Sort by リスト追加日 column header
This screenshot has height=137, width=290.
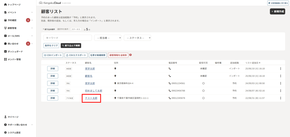pos(253,63)
